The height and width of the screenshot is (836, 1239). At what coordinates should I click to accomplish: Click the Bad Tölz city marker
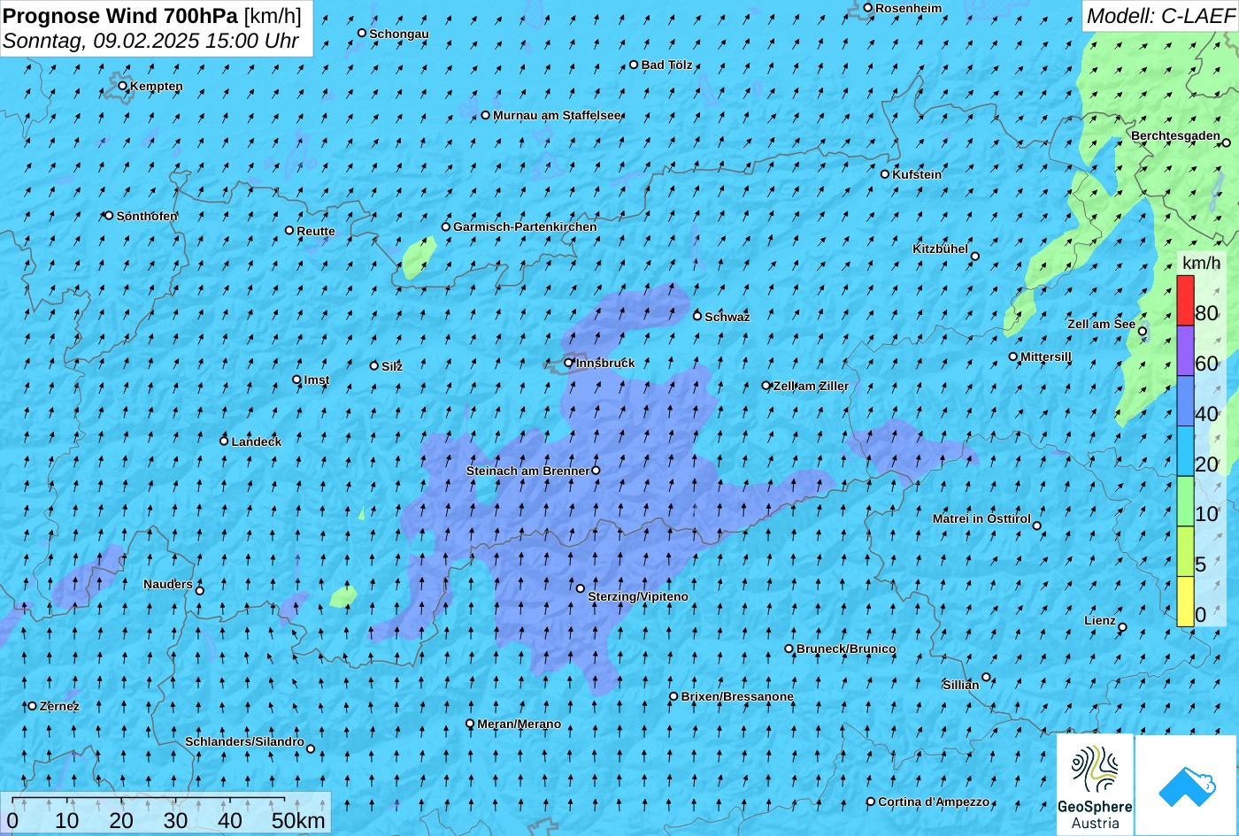[634, 65]
